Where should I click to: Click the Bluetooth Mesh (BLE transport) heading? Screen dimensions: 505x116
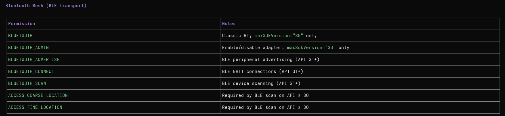point(46,6)
